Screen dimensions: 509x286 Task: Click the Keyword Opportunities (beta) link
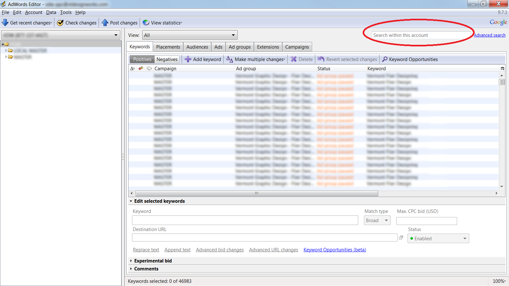(x=335, y=250)
